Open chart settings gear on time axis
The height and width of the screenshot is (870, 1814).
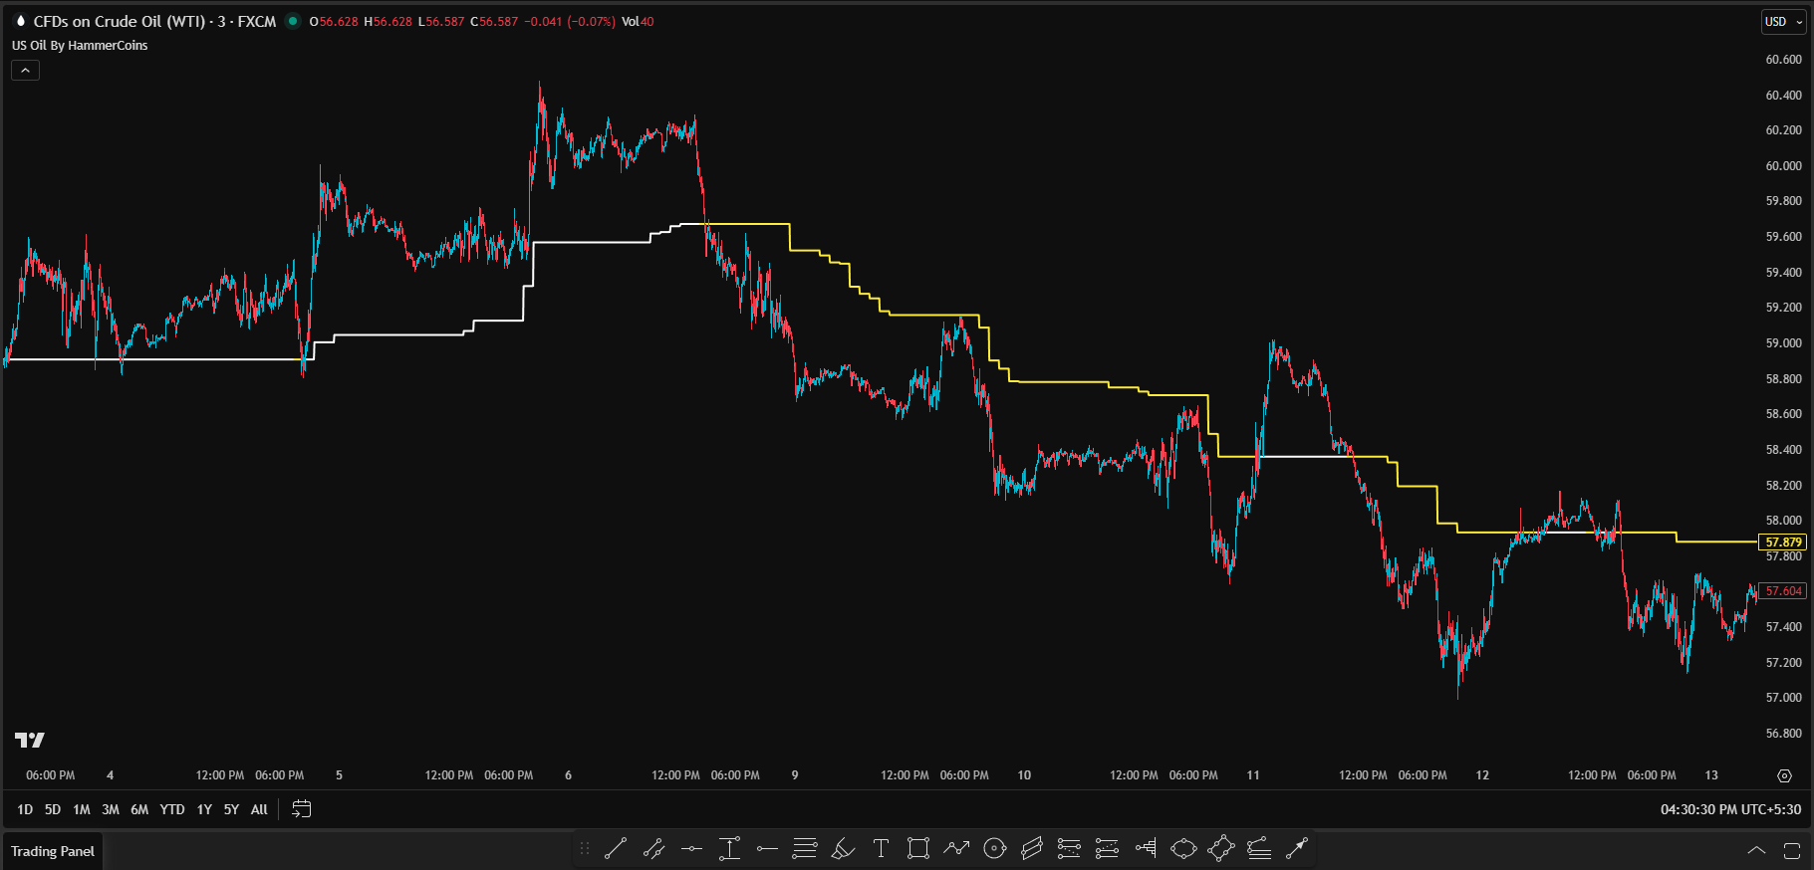(1784, 775)
